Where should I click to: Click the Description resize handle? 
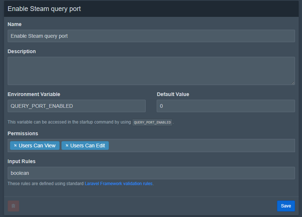[x=293, y=83]
